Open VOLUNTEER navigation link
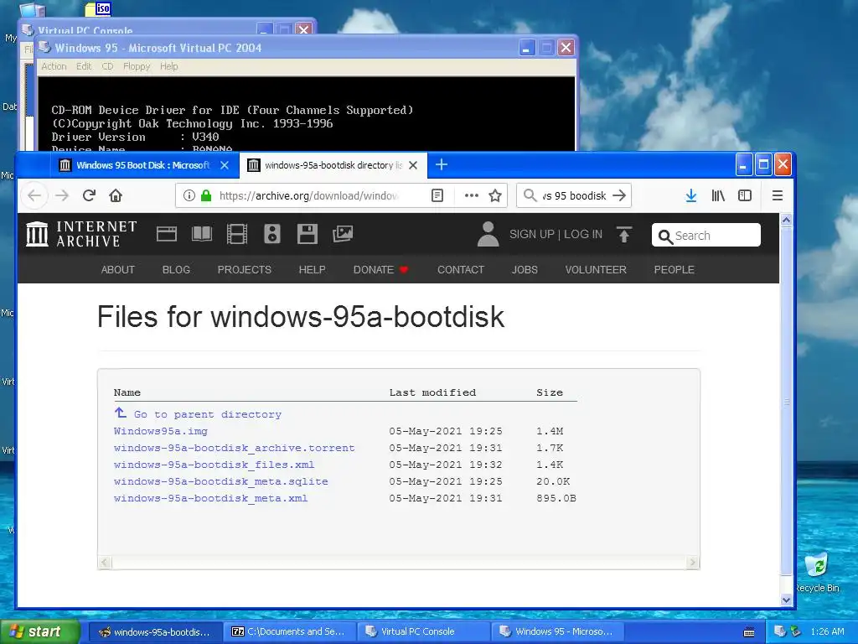 click(x=596, y=269)
